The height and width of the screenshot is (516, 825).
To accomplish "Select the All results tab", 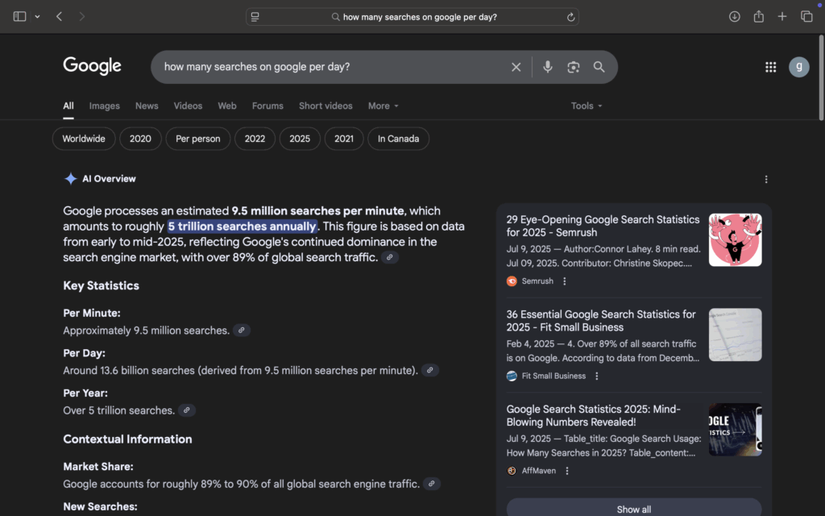I will click(68, 106).
